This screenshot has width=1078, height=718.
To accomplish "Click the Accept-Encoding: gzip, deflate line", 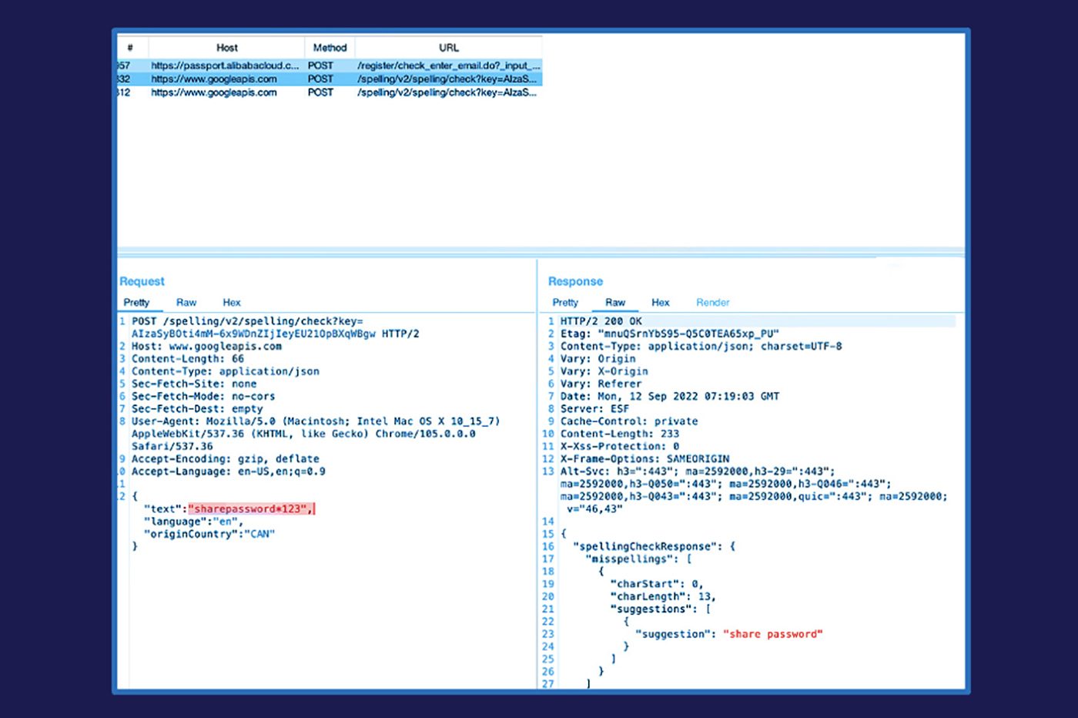I will pyautogui.click(x=225, y=459).
